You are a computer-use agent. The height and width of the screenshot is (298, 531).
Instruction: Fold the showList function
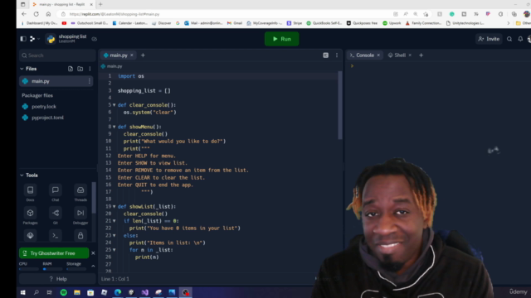tap(114, 206)
